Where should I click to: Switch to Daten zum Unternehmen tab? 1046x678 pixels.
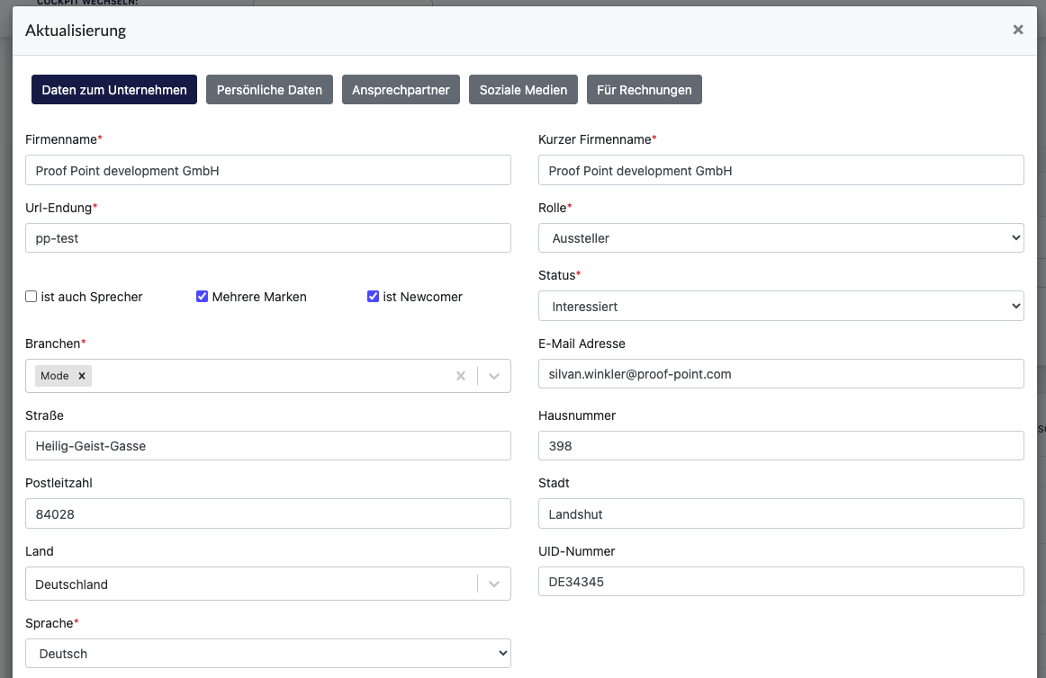pos(114,90)
